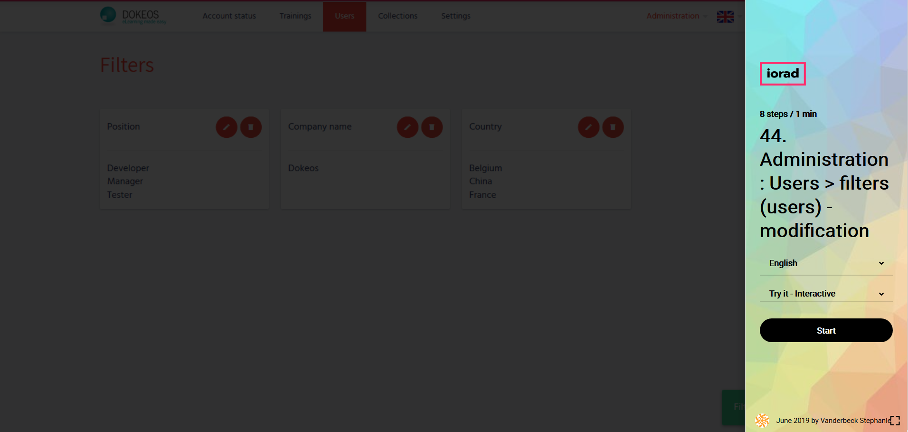Toggle fullscreen using the corner brackets icon
The image size is (908, 432).
coord(895,421)
